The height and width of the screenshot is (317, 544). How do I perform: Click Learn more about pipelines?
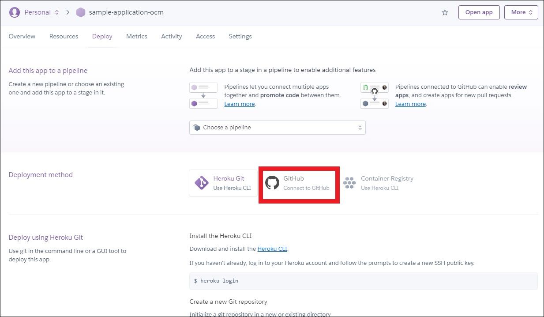point(239,104)
